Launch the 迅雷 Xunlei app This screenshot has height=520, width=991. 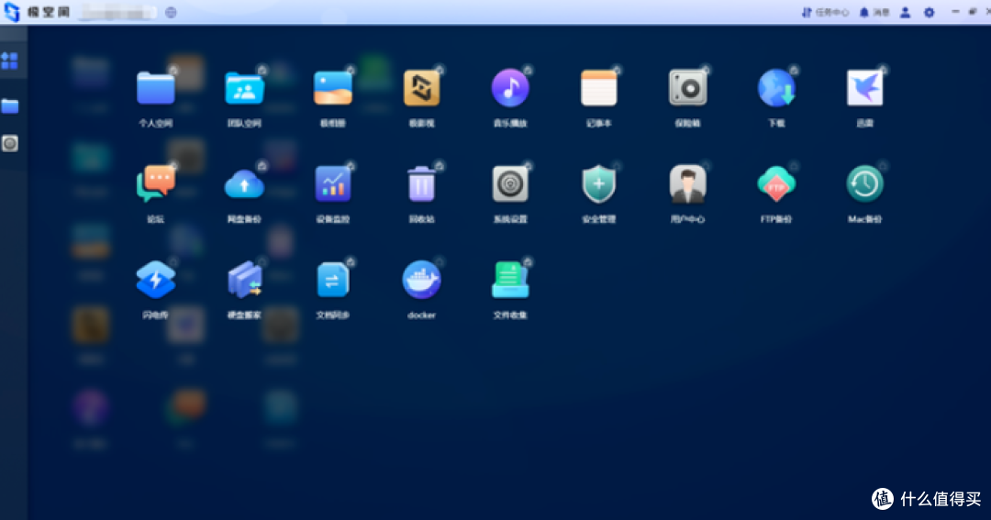864,88
